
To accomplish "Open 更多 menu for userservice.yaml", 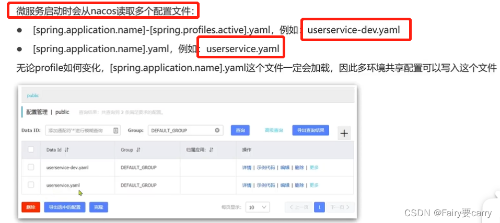I will coord(314,185).
